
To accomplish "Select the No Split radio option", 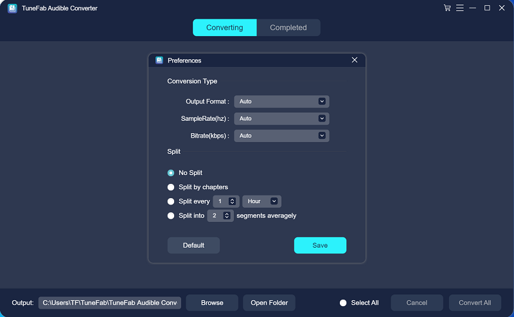I will pyautogui.click(x=171, y=173).
